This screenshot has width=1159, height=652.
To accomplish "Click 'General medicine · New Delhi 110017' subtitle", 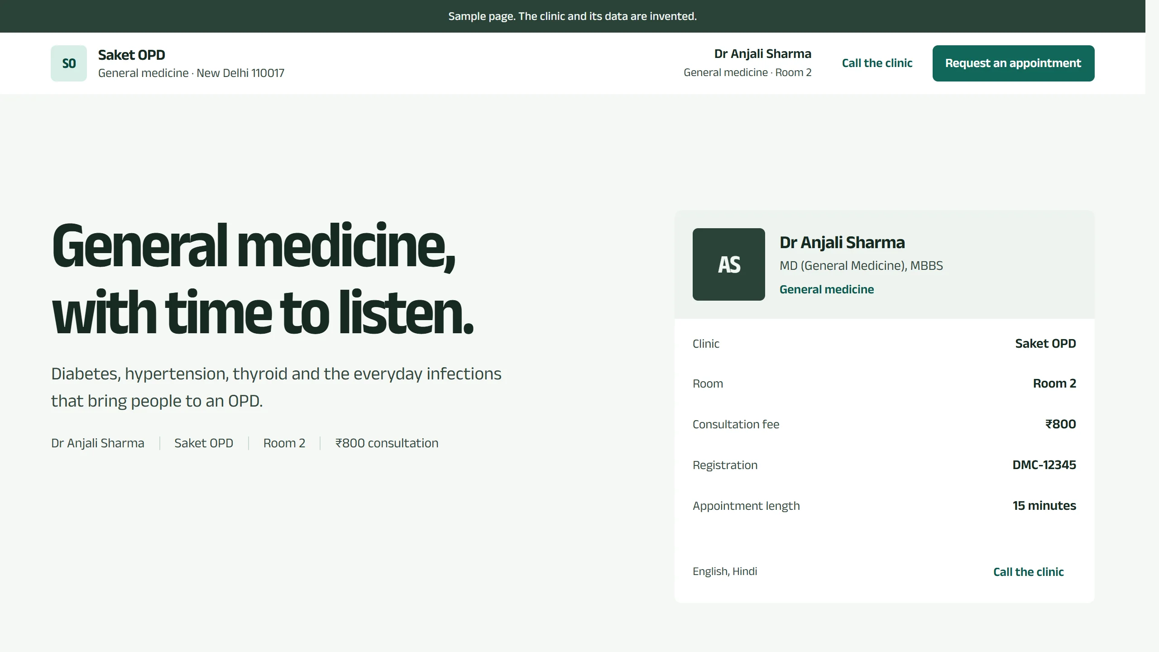I will click(191, 73).
